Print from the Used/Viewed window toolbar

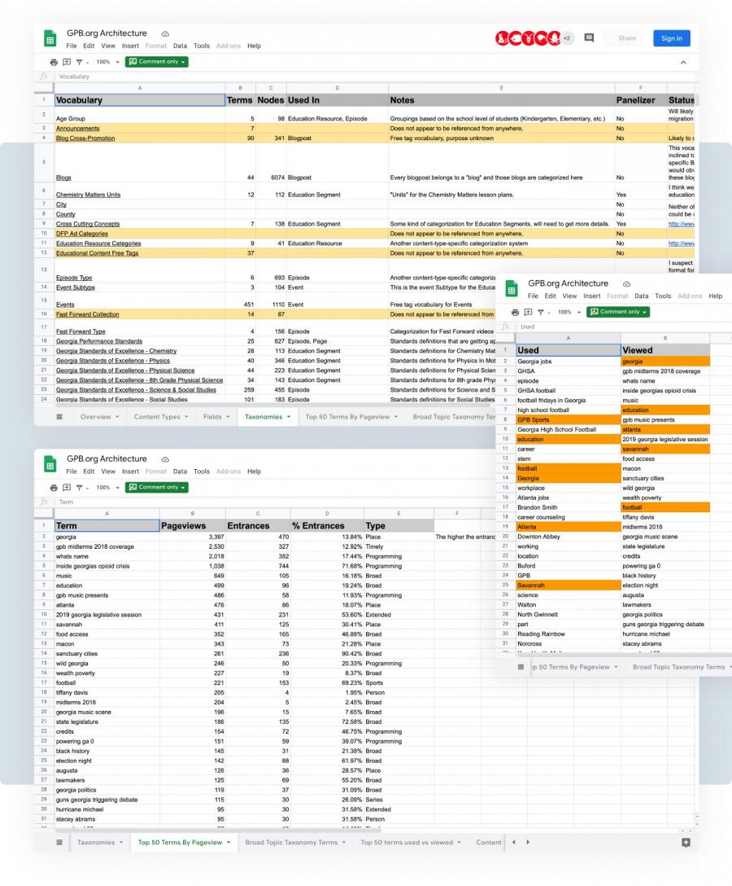coord(515,313)
